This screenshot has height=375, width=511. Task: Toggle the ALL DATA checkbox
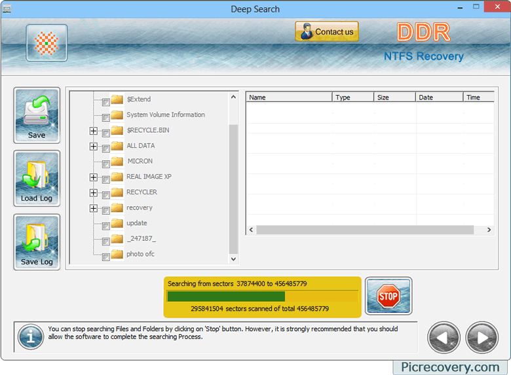[105, 149]
